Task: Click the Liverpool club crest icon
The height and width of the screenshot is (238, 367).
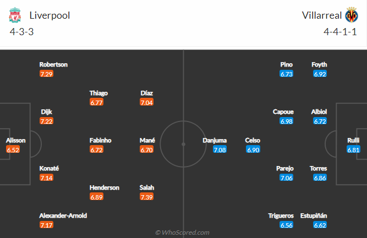Action: [14, 15]
